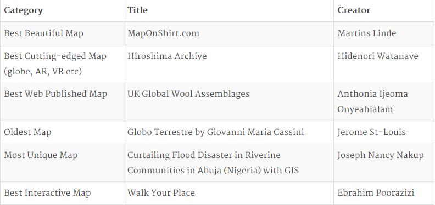Image resolution: width=435 pixels, height=205 pixels.
Task: Select creator Hidenori Watanave
Action: pos(378,56)
